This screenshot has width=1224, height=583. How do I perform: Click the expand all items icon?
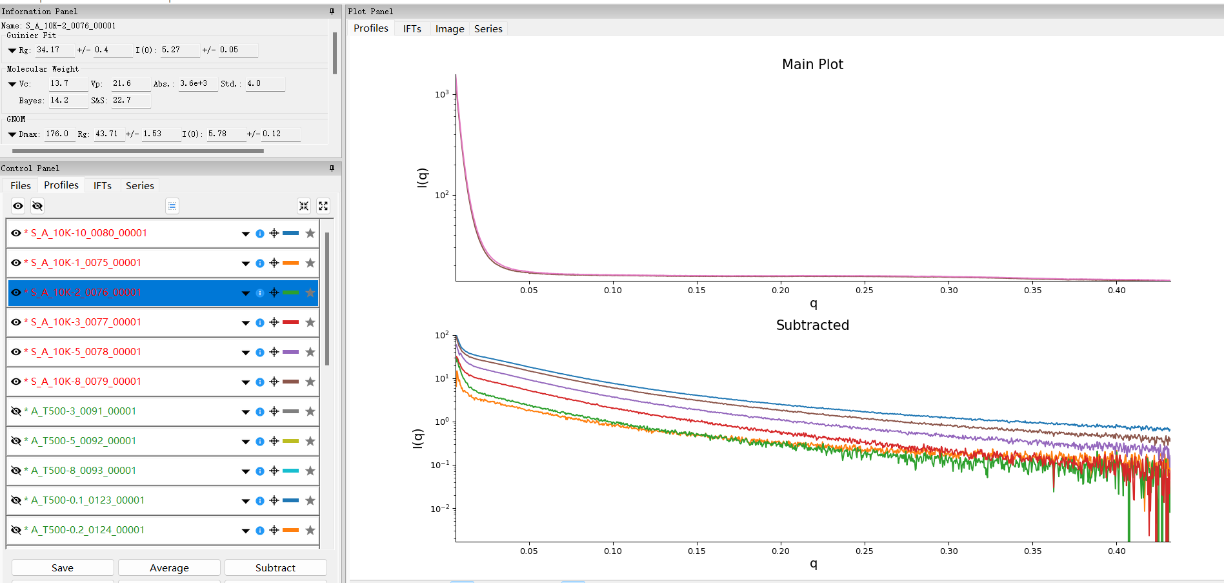pos(323,206)
